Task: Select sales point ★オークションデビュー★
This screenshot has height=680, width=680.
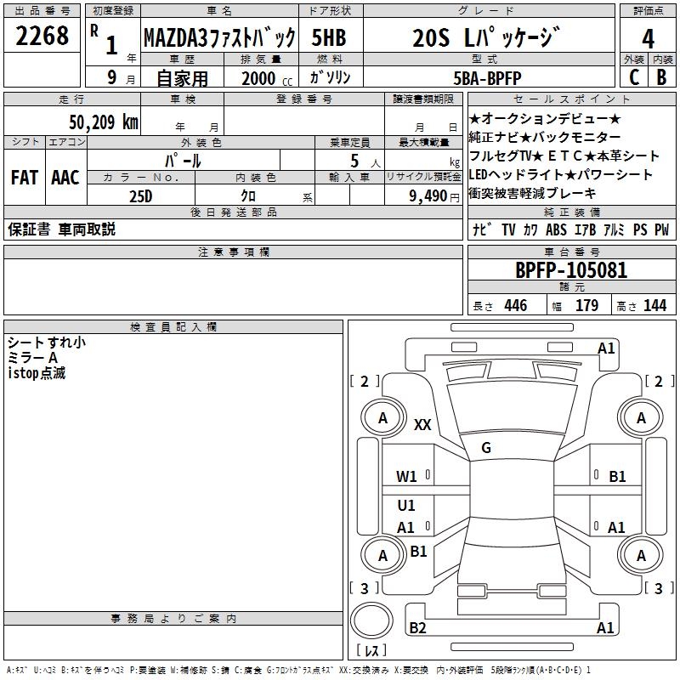Action: click(x=545, y=118)
